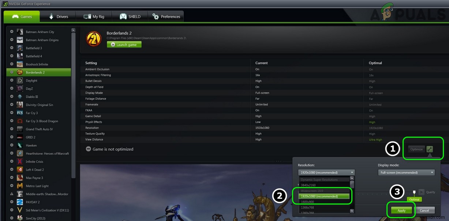Click the Borderlands 2 game screenshot
Viewport: 449px width, 221px height.
click(186, 193)
